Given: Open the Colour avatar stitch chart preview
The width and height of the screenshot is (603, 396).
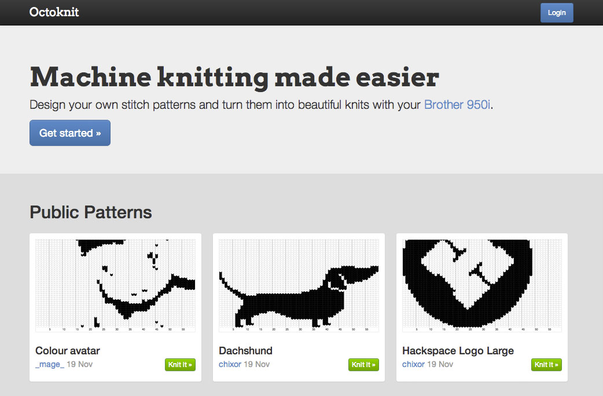Looking at the screenshot, I should pos(115,284).
